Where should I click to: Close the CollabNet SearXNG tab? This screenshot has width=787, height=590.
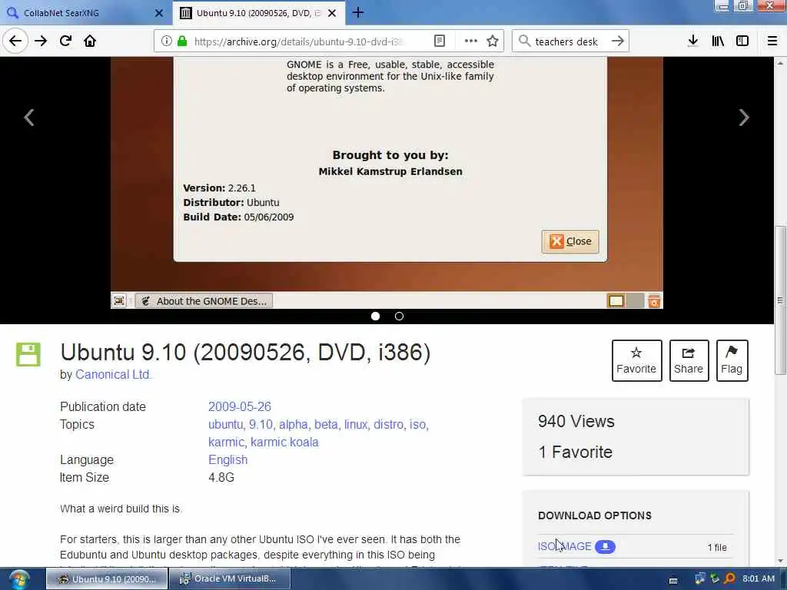[159, 13]
